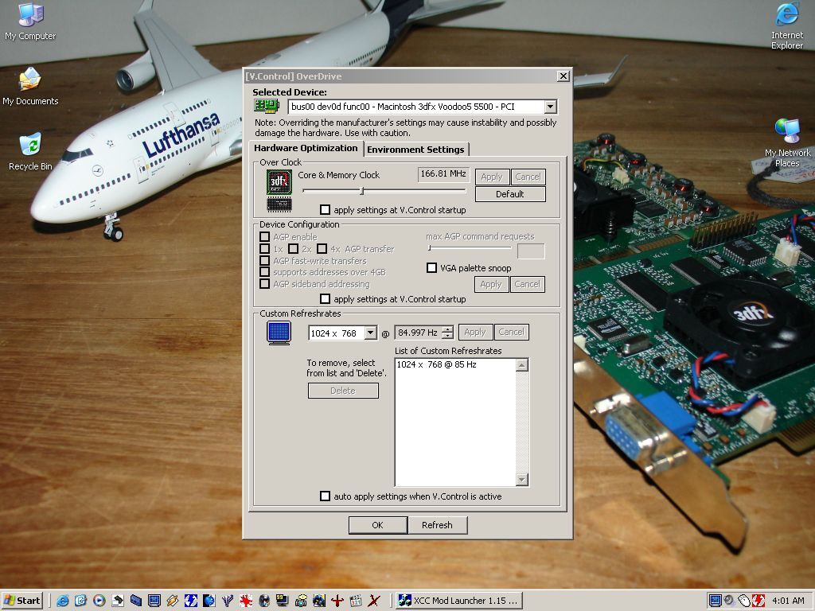Click Apply in Custom Refreshrates section
Screen dimensions: 815x611
click(475, 332)
